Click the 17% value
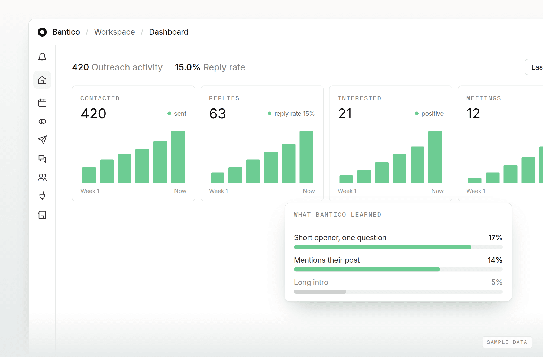The image size is (543, 357). pos(495,237)
